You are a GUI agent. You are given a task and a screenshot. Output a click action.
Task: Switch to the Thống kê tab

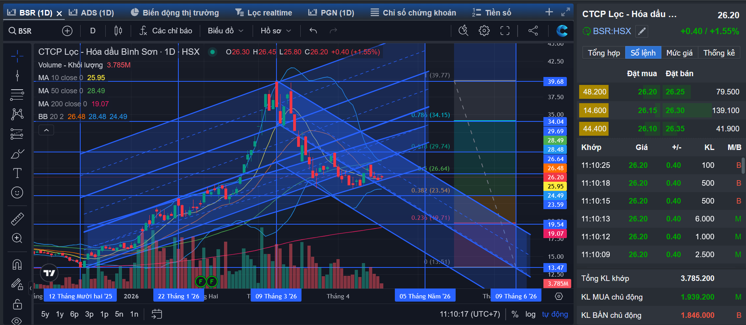(719, 53)
